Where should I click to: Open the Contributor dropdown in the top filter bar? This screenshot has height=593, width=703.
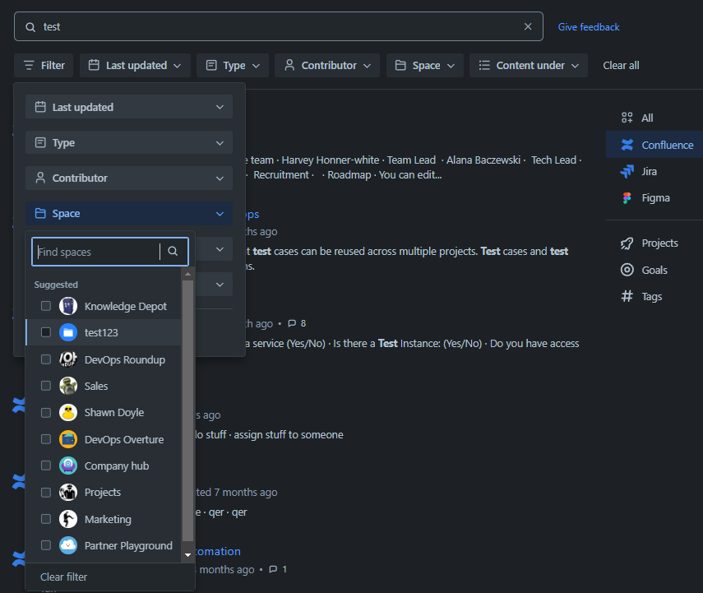327,66
